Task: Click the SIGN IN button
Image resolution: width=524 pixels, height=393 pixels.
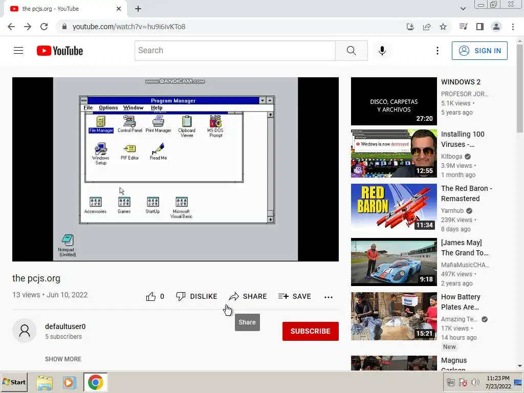Action: tap(479, 51)
